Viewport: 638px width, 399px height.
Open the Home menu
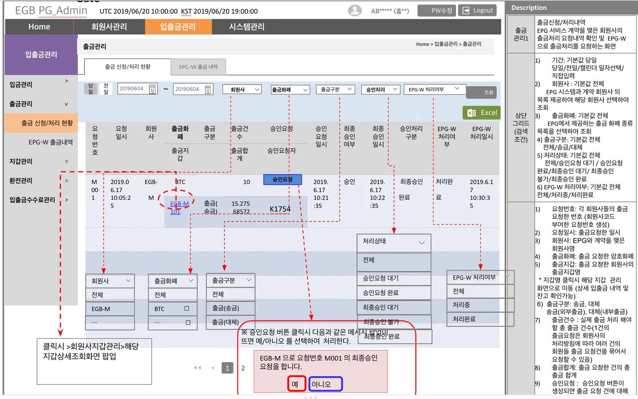coord(39,27)
